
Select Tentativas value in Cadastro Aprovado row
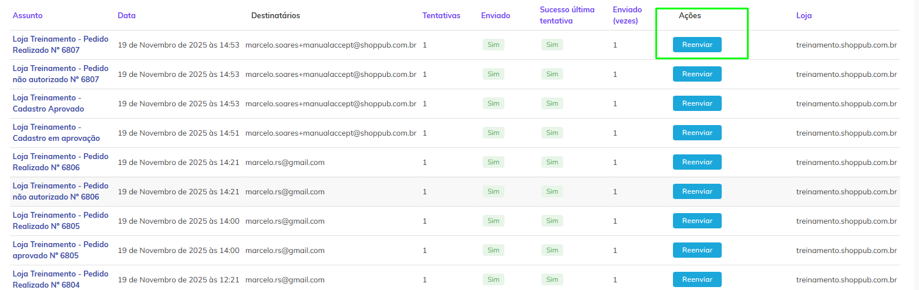coord(425,103)
